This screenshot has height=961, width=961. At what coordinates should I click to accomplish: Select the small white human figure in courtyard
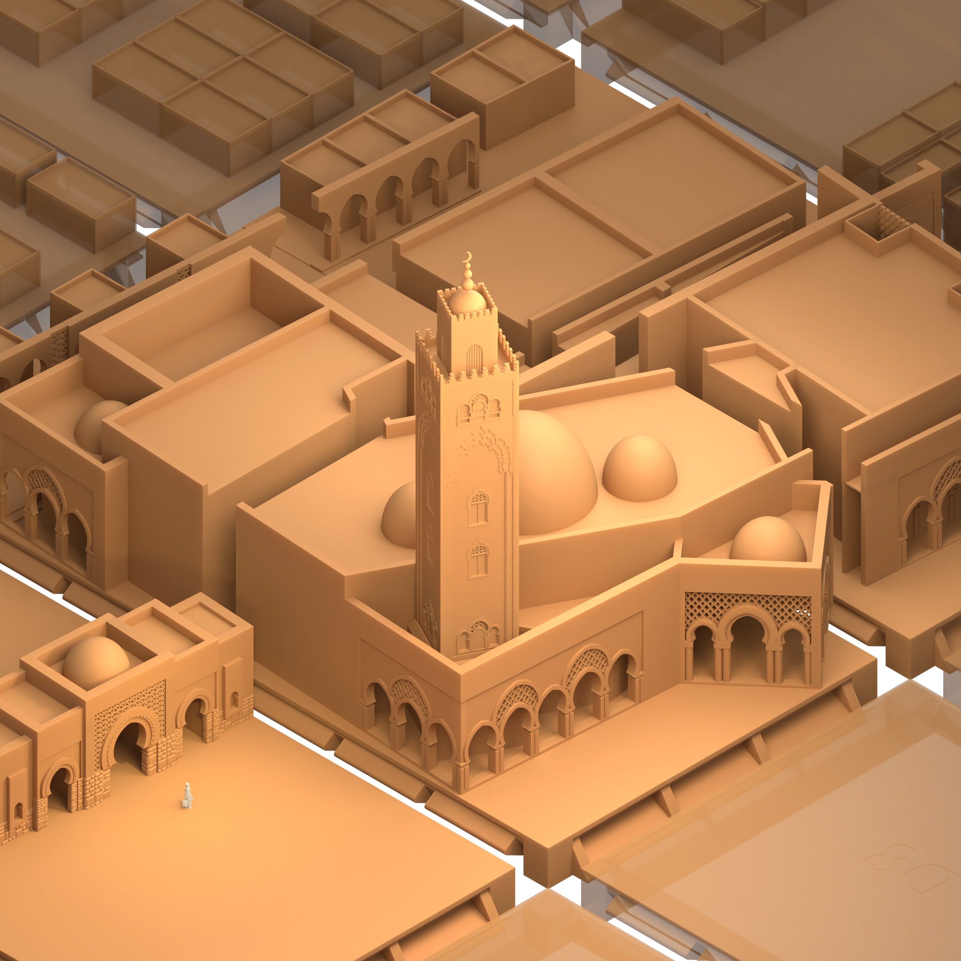[x=187, y=796]
